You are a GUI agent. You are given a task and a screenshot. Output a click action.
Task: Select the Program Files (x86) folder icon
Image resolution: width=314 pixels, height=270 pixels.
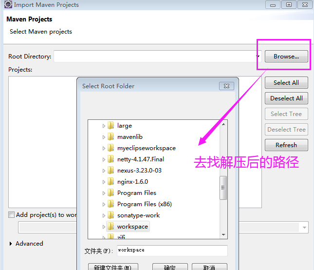point(111,204)
